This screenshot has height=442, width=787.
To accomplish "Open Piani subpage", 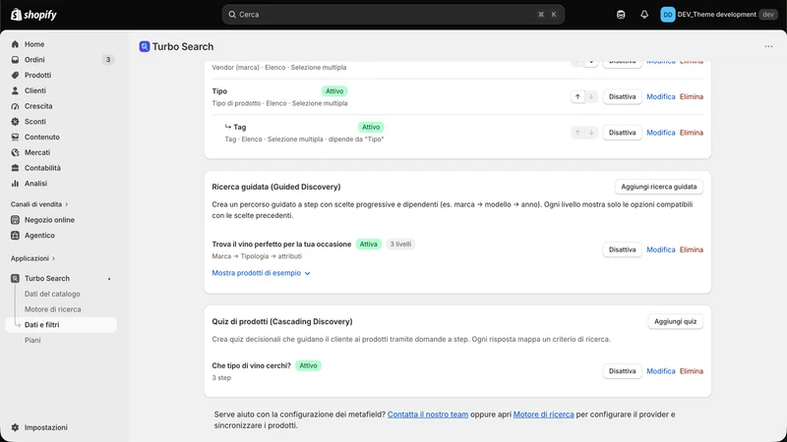I will tap(32, 340).
